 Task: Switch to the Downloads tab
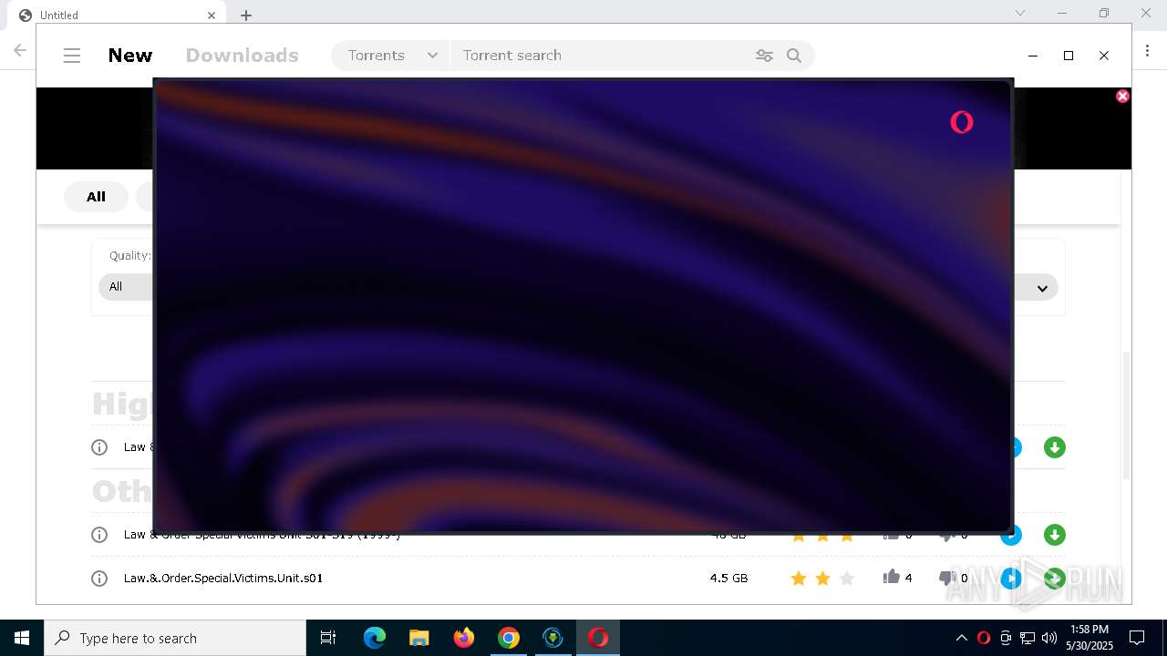(x=242, y=56)
